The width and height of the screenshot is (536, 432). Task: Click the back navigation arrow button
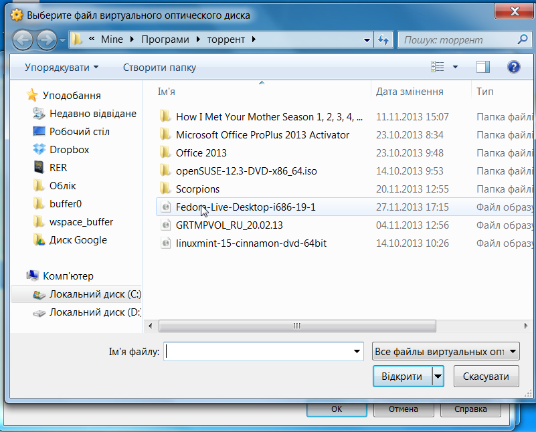point(23,40)
